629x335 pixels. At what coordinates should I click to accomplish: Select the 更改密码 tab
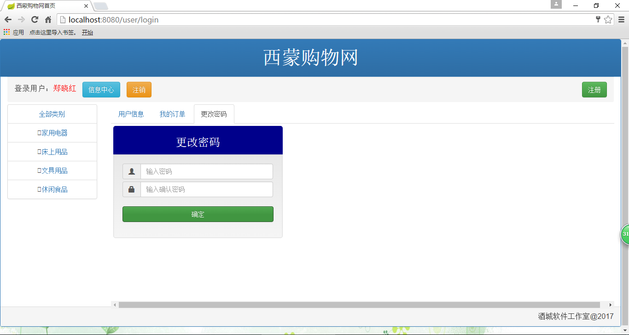[x=214, y=114]
